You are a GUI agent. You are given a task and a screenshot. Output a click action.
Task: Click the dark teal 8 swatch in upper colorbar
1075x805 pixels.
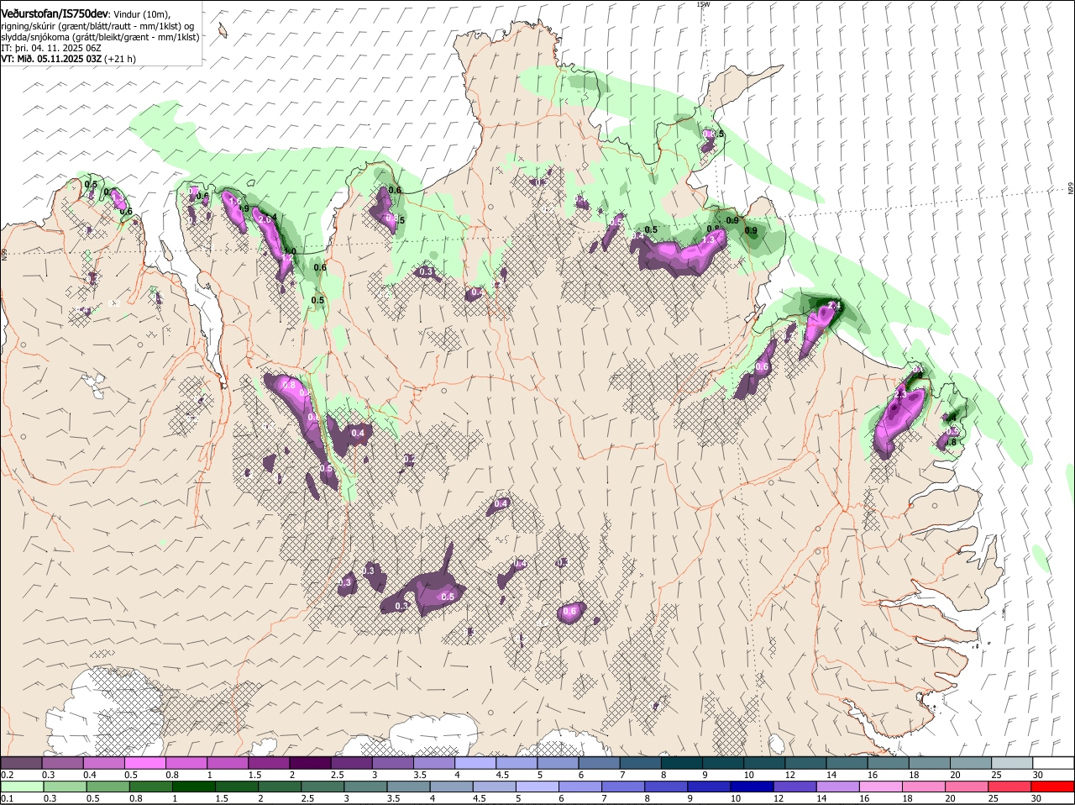[x=681, y=763]
